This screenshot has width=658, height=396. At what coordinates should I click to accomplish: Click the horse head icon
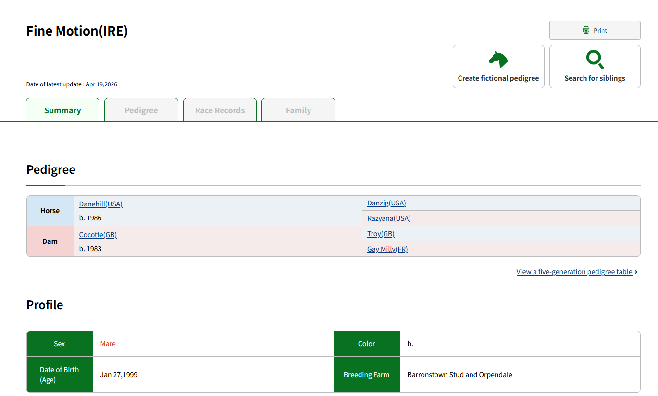click(x=498, y=60)
